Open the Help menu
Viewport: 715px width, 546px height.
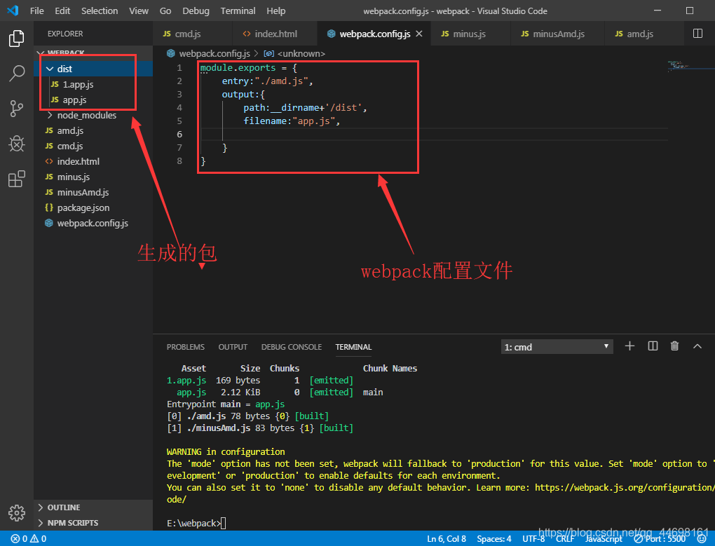[x=276, y=11]
